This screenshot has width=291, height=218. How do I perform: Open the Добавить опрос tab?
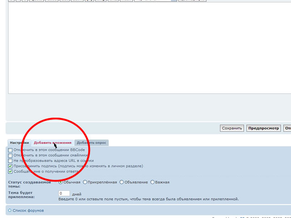92,143
